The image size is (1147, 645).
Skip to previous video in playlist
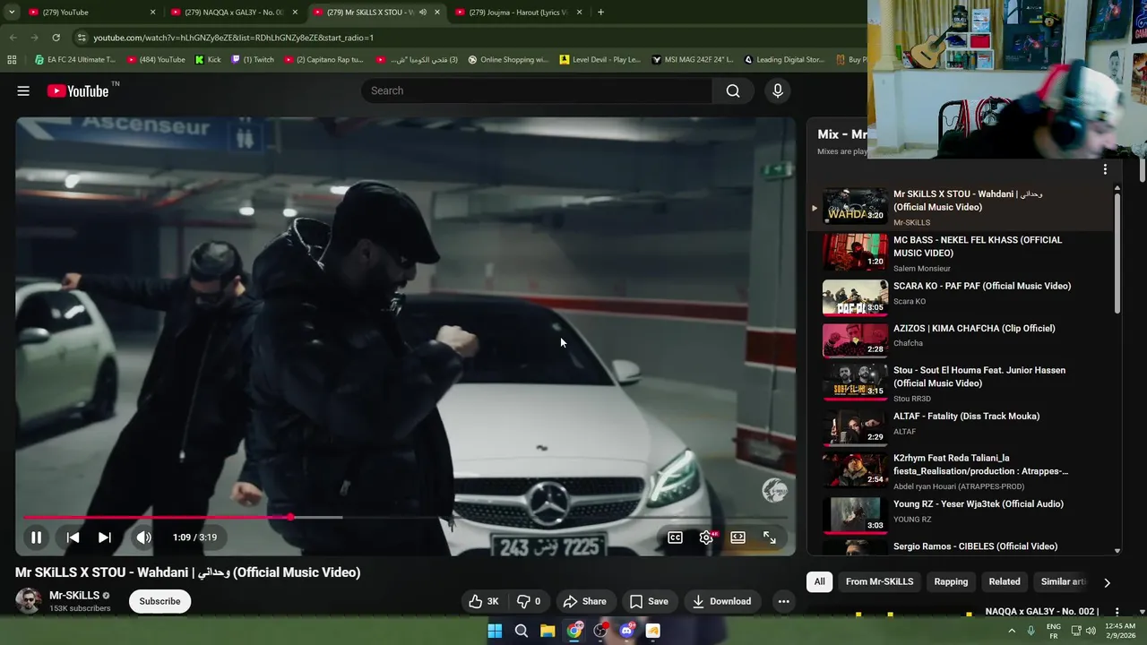pyautogui.click(x=73, y=537)
